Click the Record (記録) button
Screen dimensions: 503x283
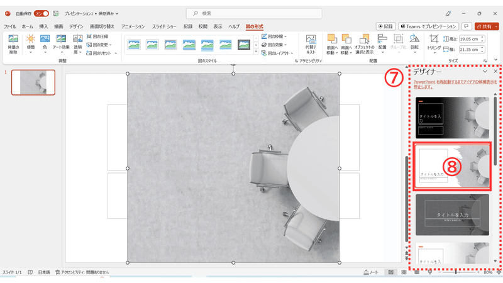(385, 26)
